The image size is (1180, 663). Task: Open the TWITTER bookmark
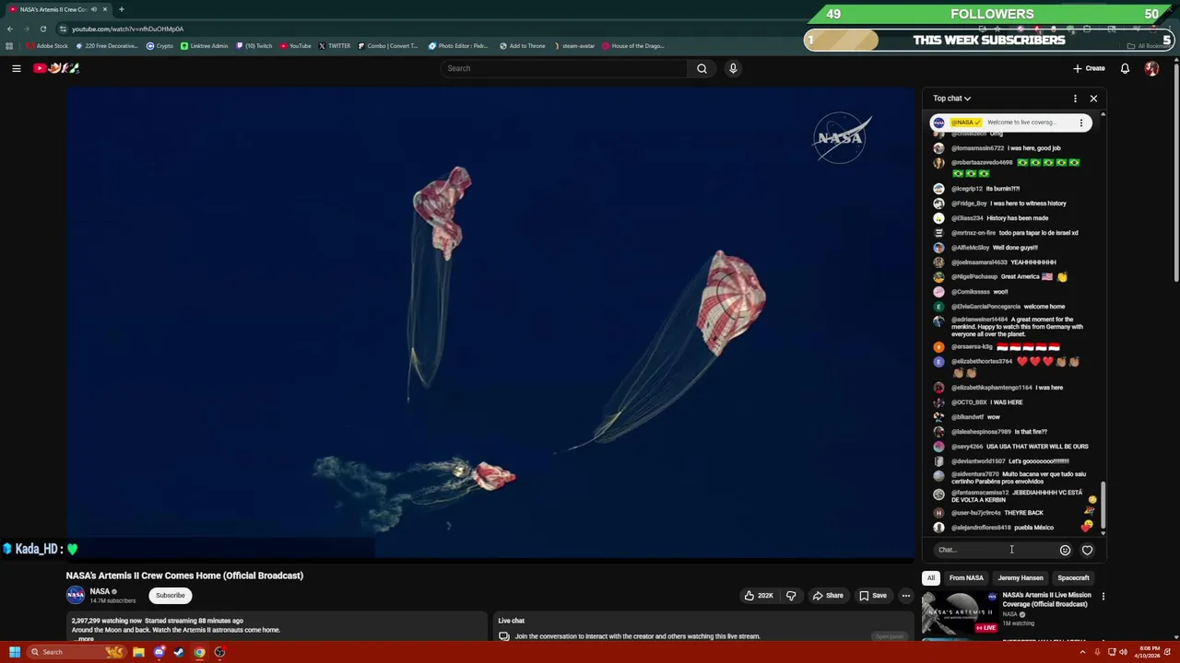coord(335,46)
